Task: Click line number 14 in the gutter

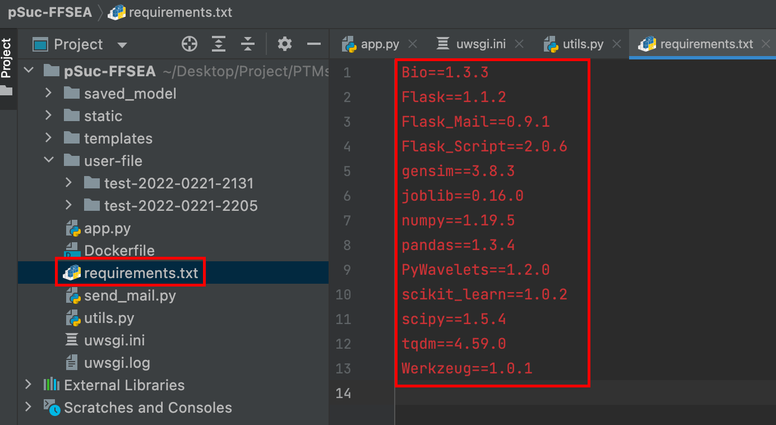Action: pyautogui.click(x=343, y=393)
